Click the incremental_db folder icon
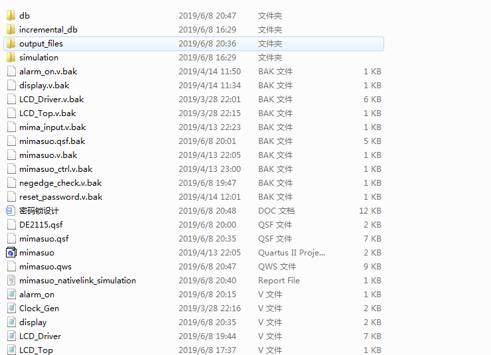The width and height of the screenshot is (491, 355). 11,29
